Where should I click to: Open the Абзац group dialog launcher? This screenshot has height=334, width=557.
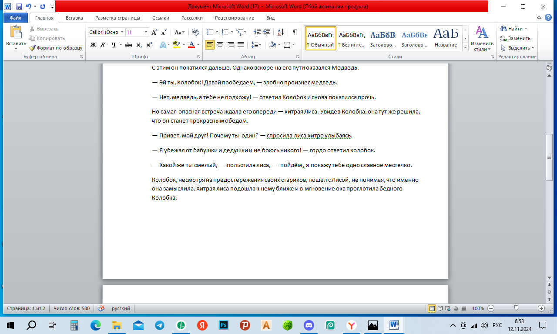tap(298, 57)
